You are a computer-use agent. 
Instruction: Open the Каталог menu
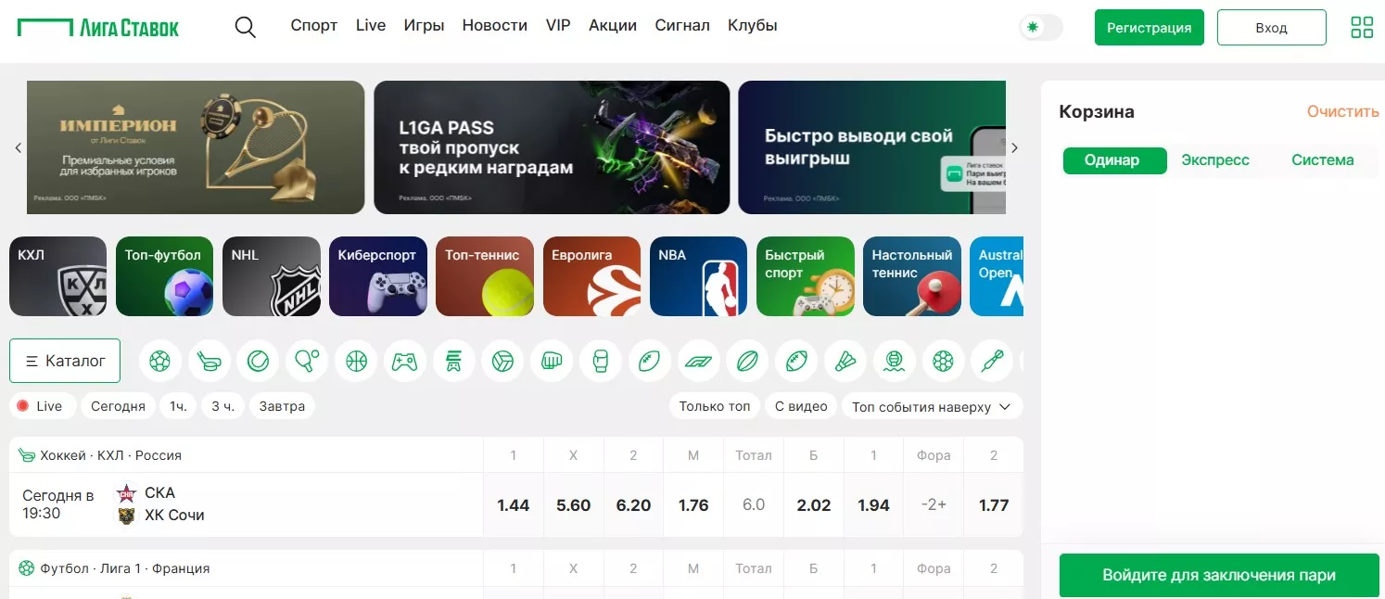tap(65, 361)
